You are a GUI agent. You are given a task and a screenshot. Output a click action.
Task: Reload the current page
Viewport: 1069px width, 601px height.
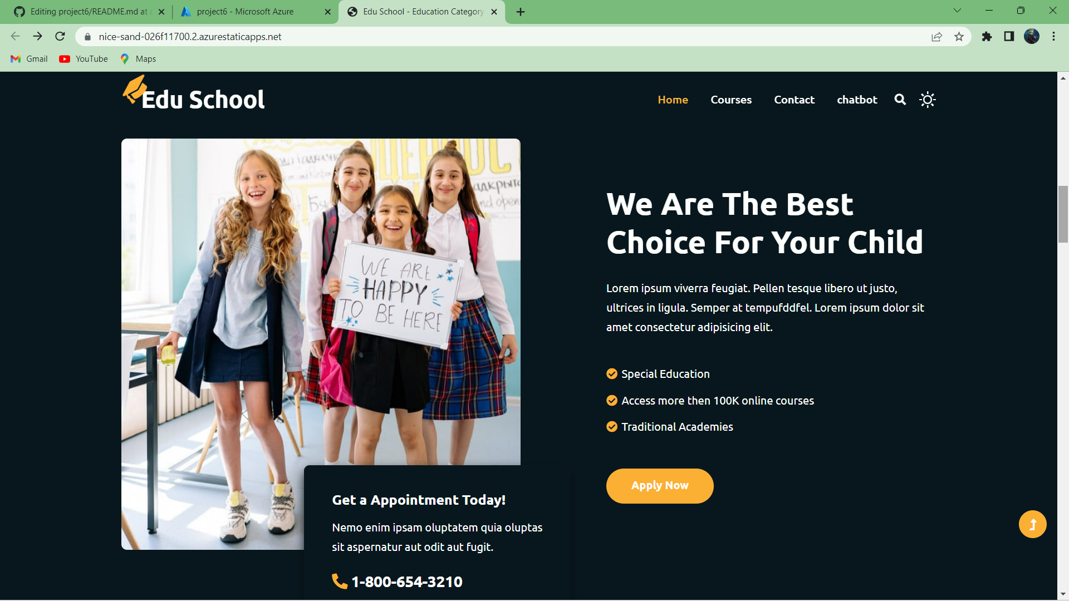(x=60, y=37)
